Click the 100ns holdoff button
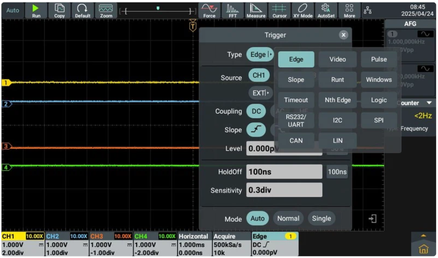This screenshot has width=438, height=258. point(337,172)
